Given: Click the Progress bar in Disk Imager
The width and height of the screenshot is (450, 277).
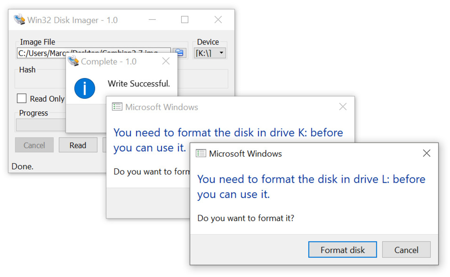Looking at the screenshot, I should [x=41, y=125].
